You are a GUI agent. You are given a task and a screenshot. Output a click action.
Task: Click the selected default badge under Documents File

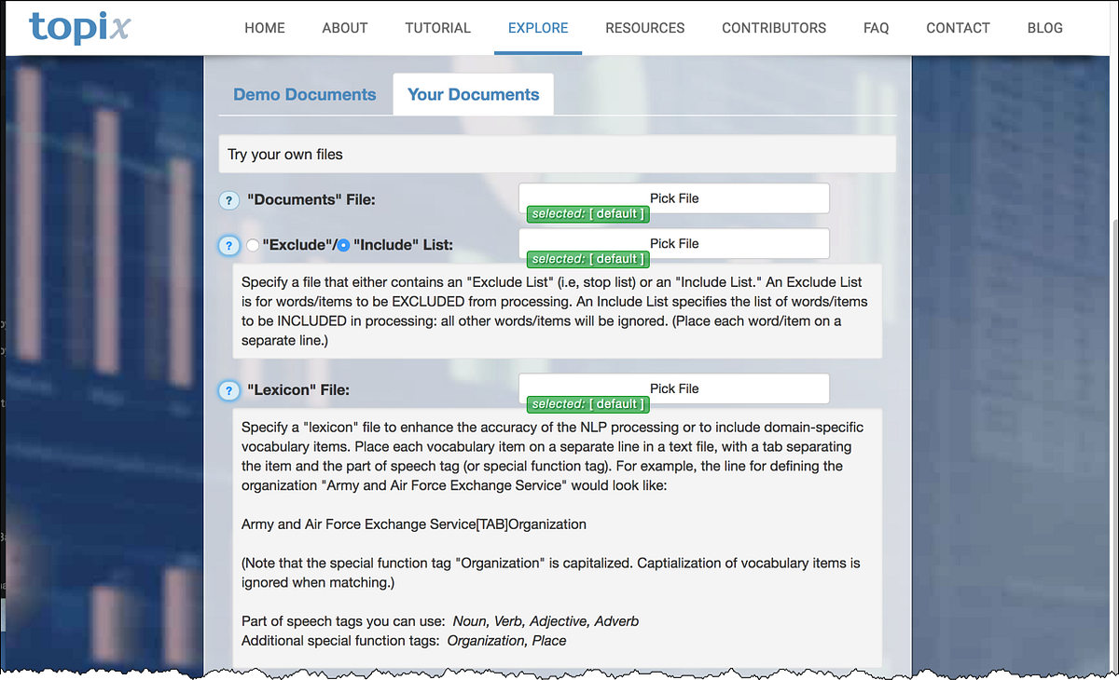(x=587, y=213)
